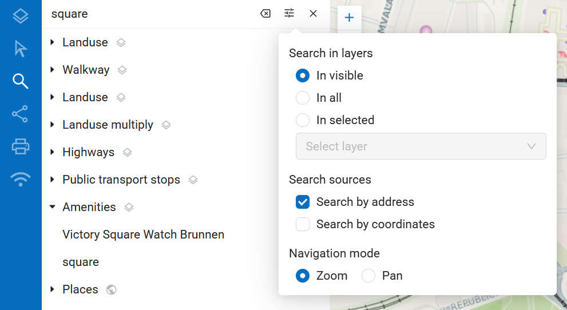Select Pan navigation mode
Screen dimensions: 567x310
(x=368, y=276)
